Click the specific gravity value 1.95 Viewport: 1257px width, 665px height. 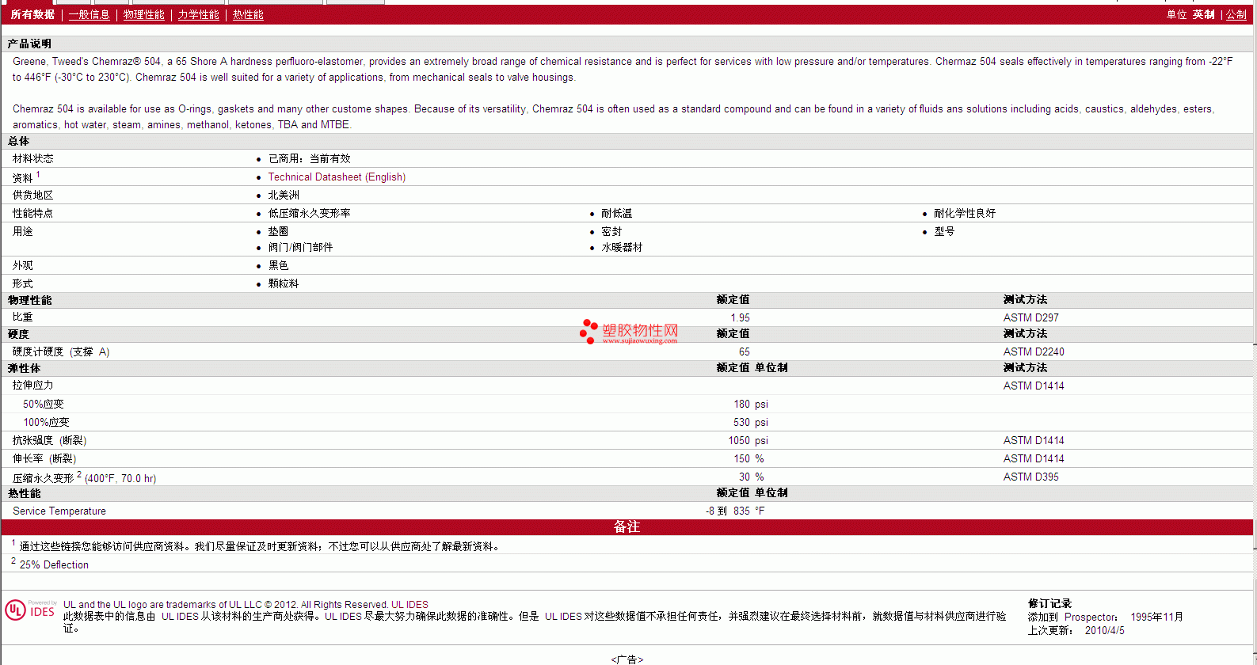pyautogui.click(x=740, y=317)
